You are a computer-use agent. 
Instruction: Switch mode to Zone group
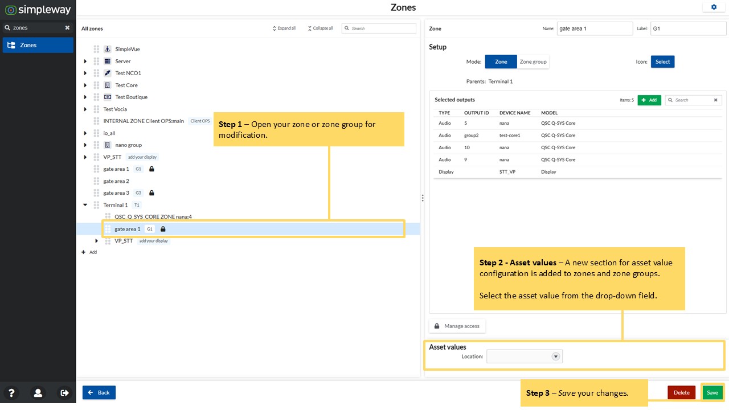[533, 61]
